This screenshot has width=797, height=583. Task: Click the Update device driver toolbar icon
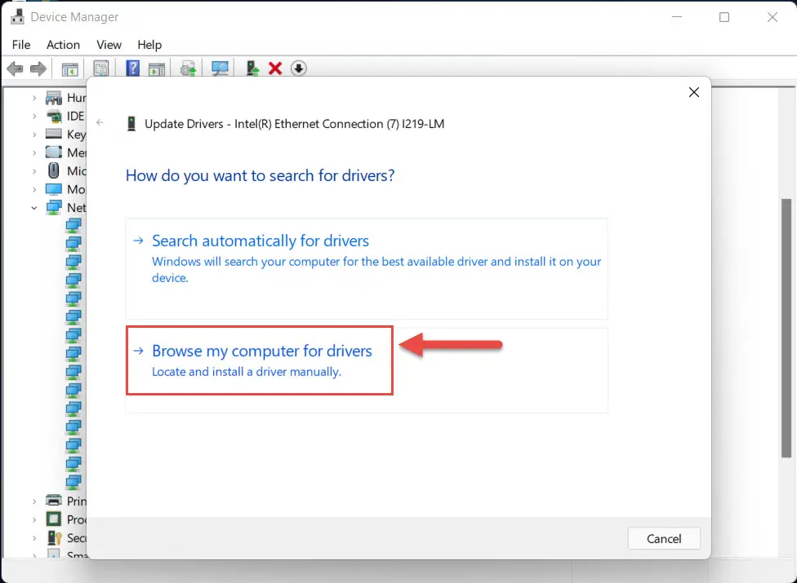188,68
